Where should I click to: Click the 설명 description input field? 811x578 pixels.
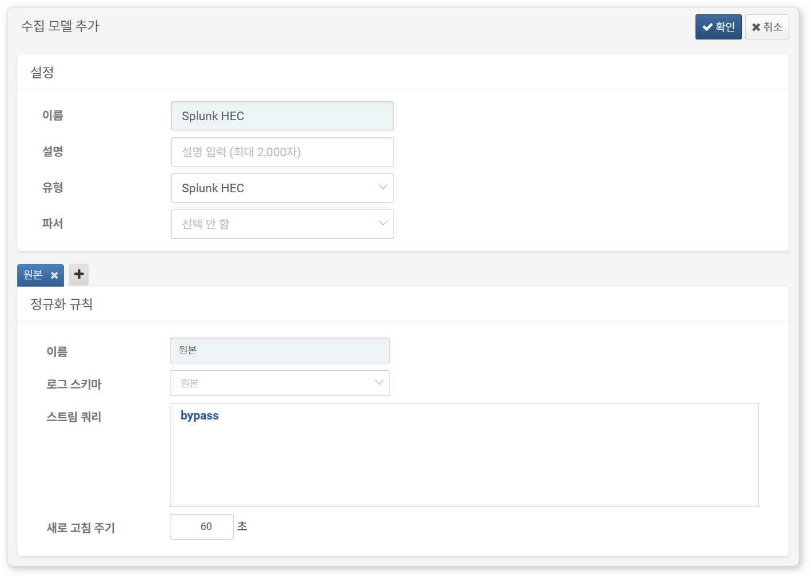pyautogui.click(x=283, y=152)
